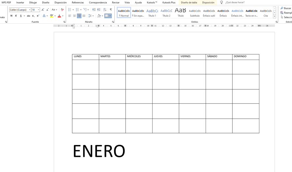The image size is (292, 172).
Task: Apply borders with the borders icon
Action: coord(106,16)
